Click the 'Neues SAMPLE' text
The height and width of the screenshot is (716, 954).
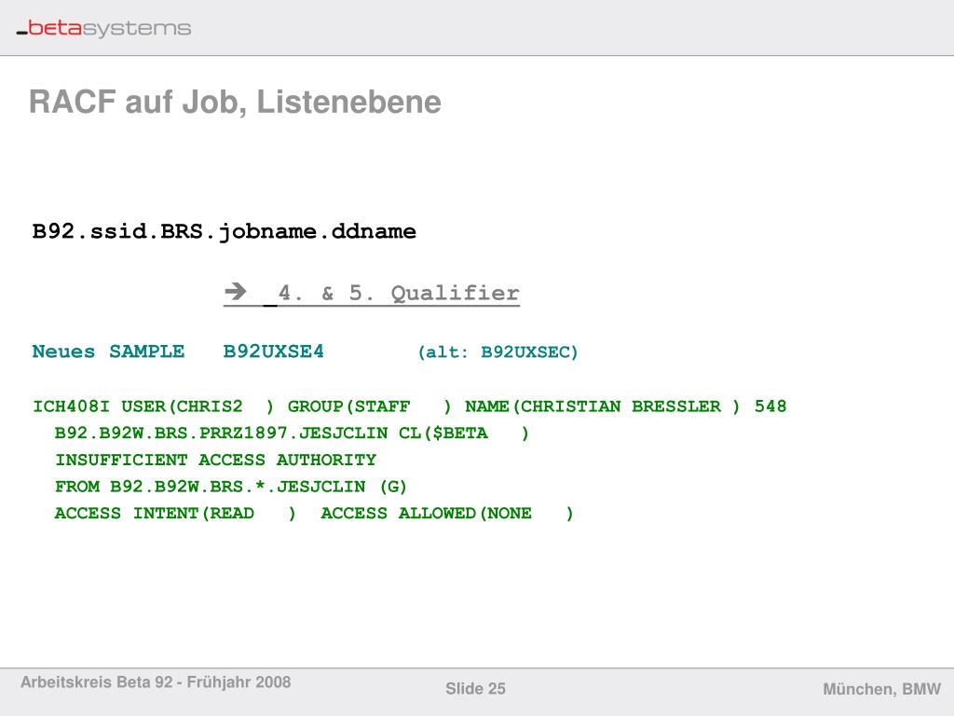click(108, 351)
